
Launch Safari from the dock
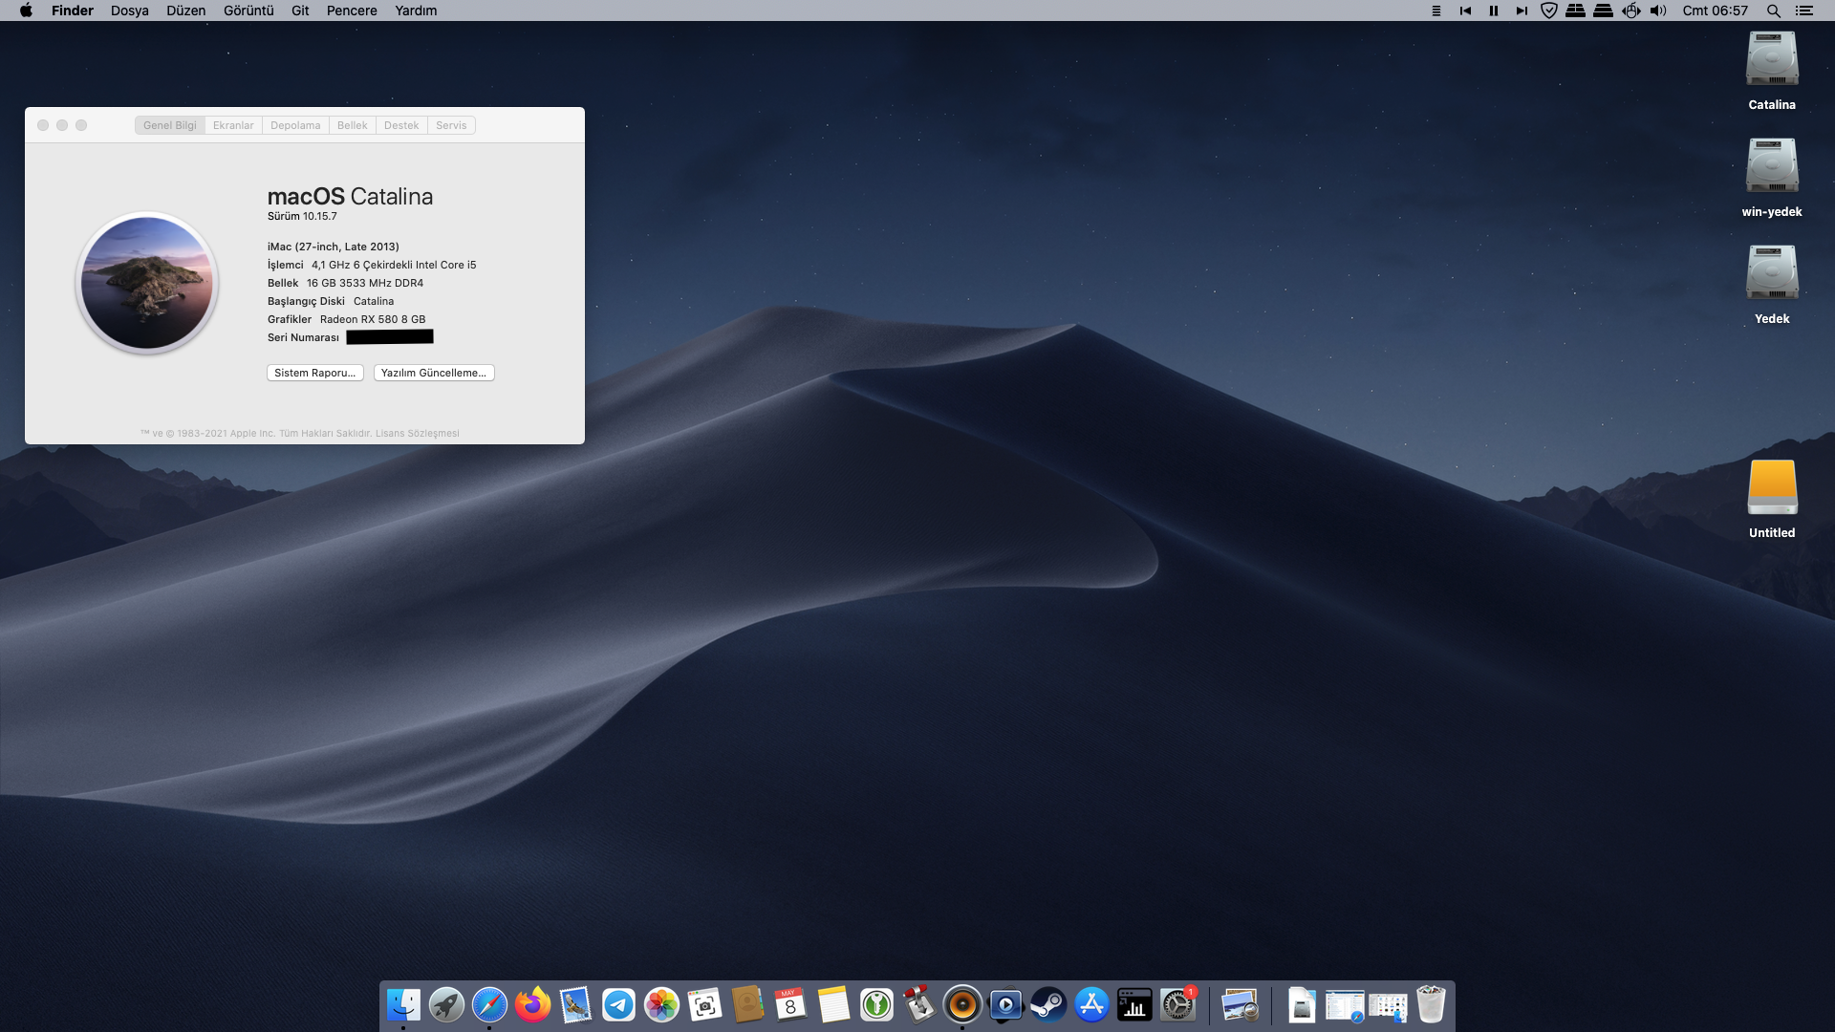pos(489,1005)
